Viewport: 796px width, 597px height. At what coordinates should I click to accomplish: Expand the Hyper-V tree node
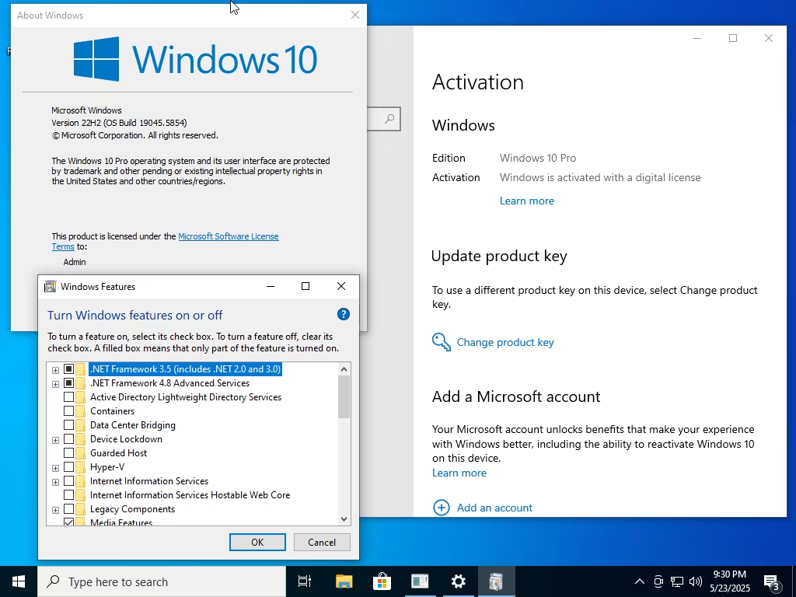(x=55, y=467)
